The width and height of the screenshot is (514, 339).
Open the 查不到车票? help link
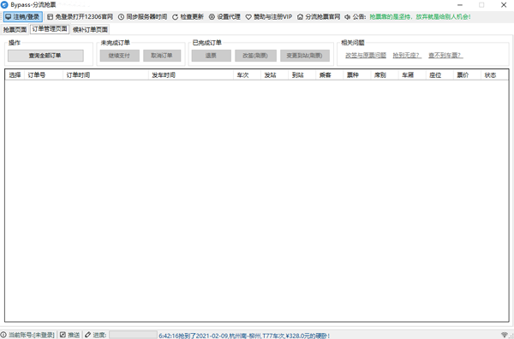click(x=445, y=56)
